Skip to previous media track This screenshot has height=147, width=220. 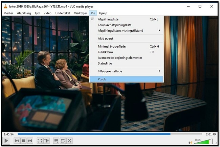(17, 141)
